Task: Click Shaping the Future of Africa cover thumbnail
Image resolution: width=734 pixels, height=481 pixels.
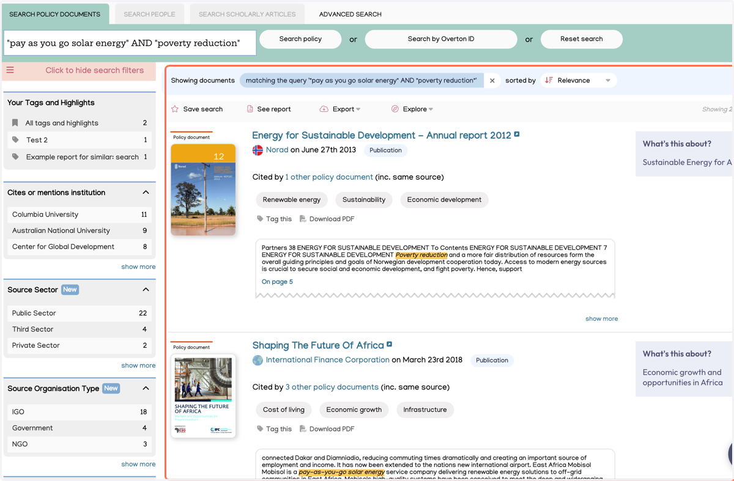Action: [x=203, y=396]
